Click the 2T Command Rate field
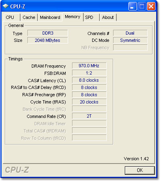This screenshot has height=182, width=161. (89, 116)
